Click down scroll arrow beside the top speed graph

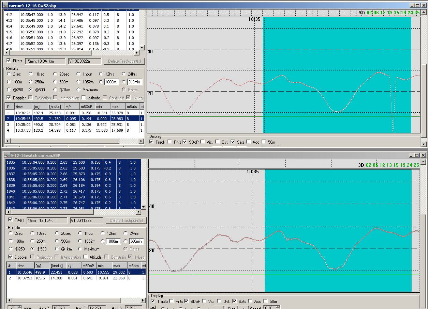tap(424, 144)
